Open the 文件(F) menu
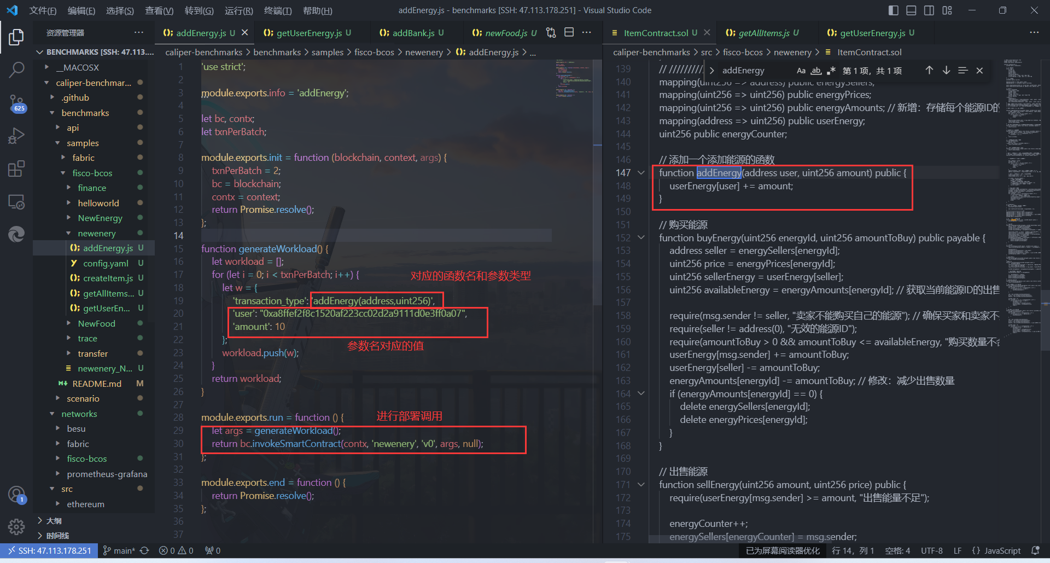 point(43,10)
